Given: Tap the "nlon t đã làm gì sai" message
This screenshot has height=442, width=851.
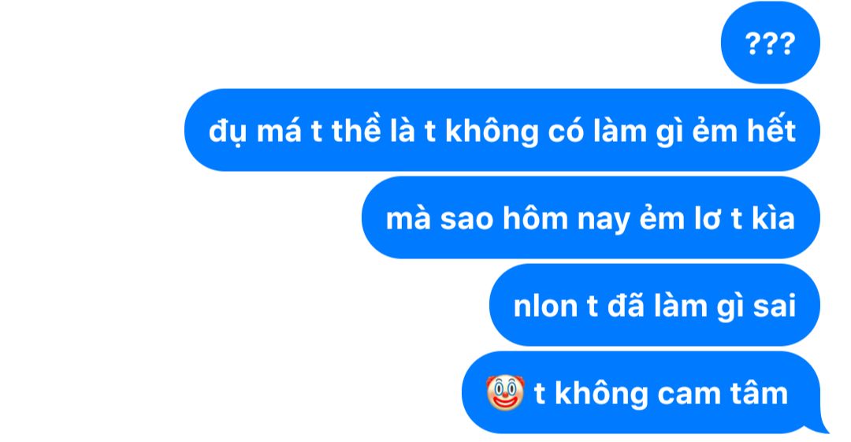Looking at the screenshot, I should coord(655,305).
